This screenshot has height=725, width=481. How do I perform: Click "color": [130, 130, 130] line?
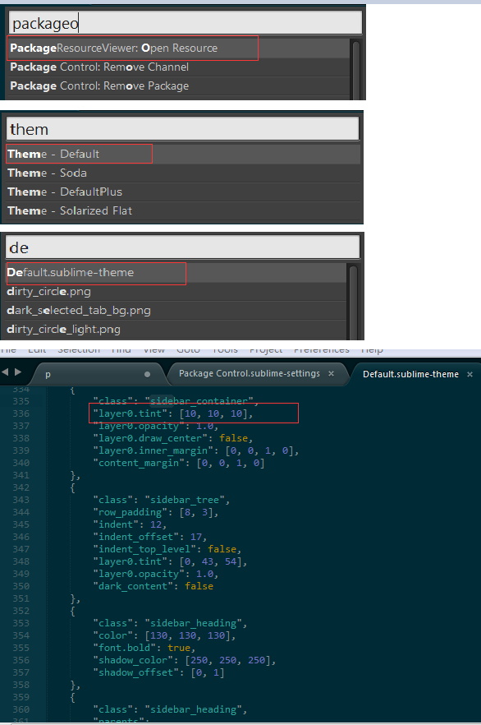point(164,635)
